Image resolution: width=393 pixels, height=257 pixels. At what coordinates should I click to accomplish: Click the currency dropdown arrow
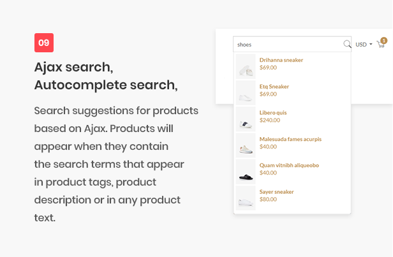(371, 45)
